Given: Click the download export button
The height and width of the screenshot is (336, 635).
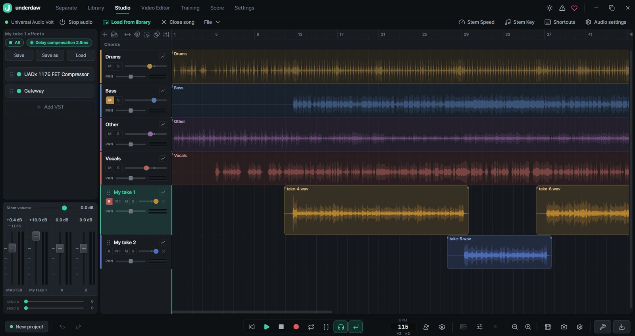Looking at the screenshot, I should point(622,327).
